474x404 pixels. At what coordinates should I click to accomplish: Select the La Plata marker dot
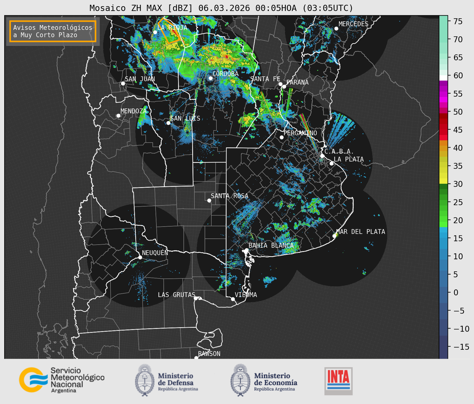point(332,164)
